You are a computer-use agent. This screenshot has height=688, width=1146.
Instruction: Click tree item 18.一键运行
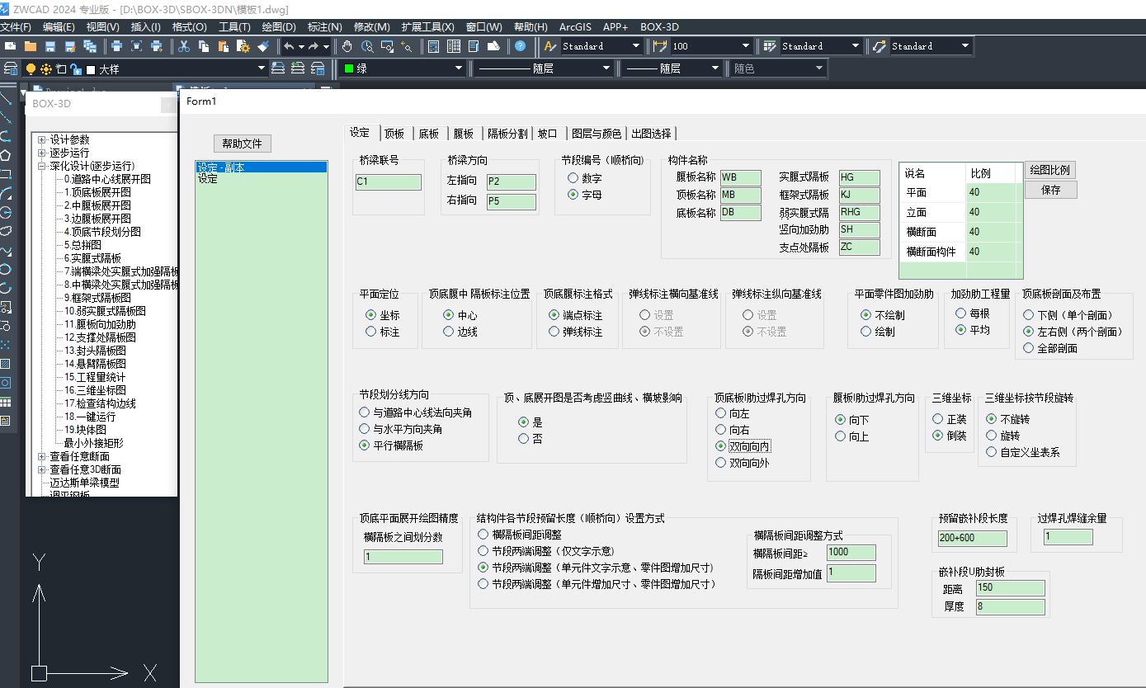90,417
